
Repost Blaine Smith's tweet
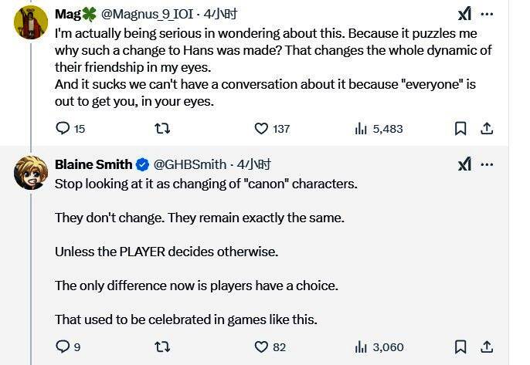pyautogui.click(x=162, y=347)
